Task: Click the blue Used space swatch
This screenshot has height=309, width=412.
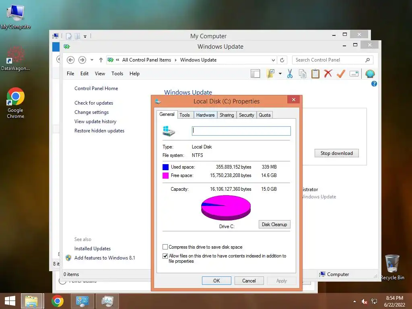Action: point(165,167)
